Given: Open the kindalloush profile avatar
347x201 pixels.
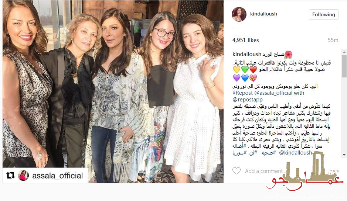Looking at the screenshot, I should pyautogui.click(x=239, y=14).
